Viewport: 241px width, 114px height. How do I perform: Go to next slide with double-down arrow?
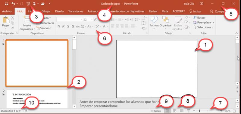click(237, 91)
